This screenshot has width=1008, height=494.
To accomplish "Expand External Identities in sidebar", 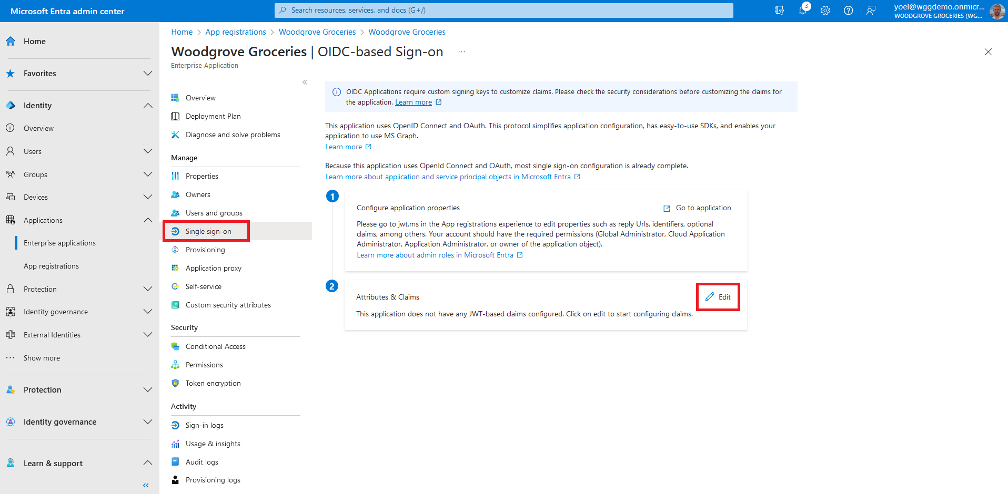I will point(148,335).
